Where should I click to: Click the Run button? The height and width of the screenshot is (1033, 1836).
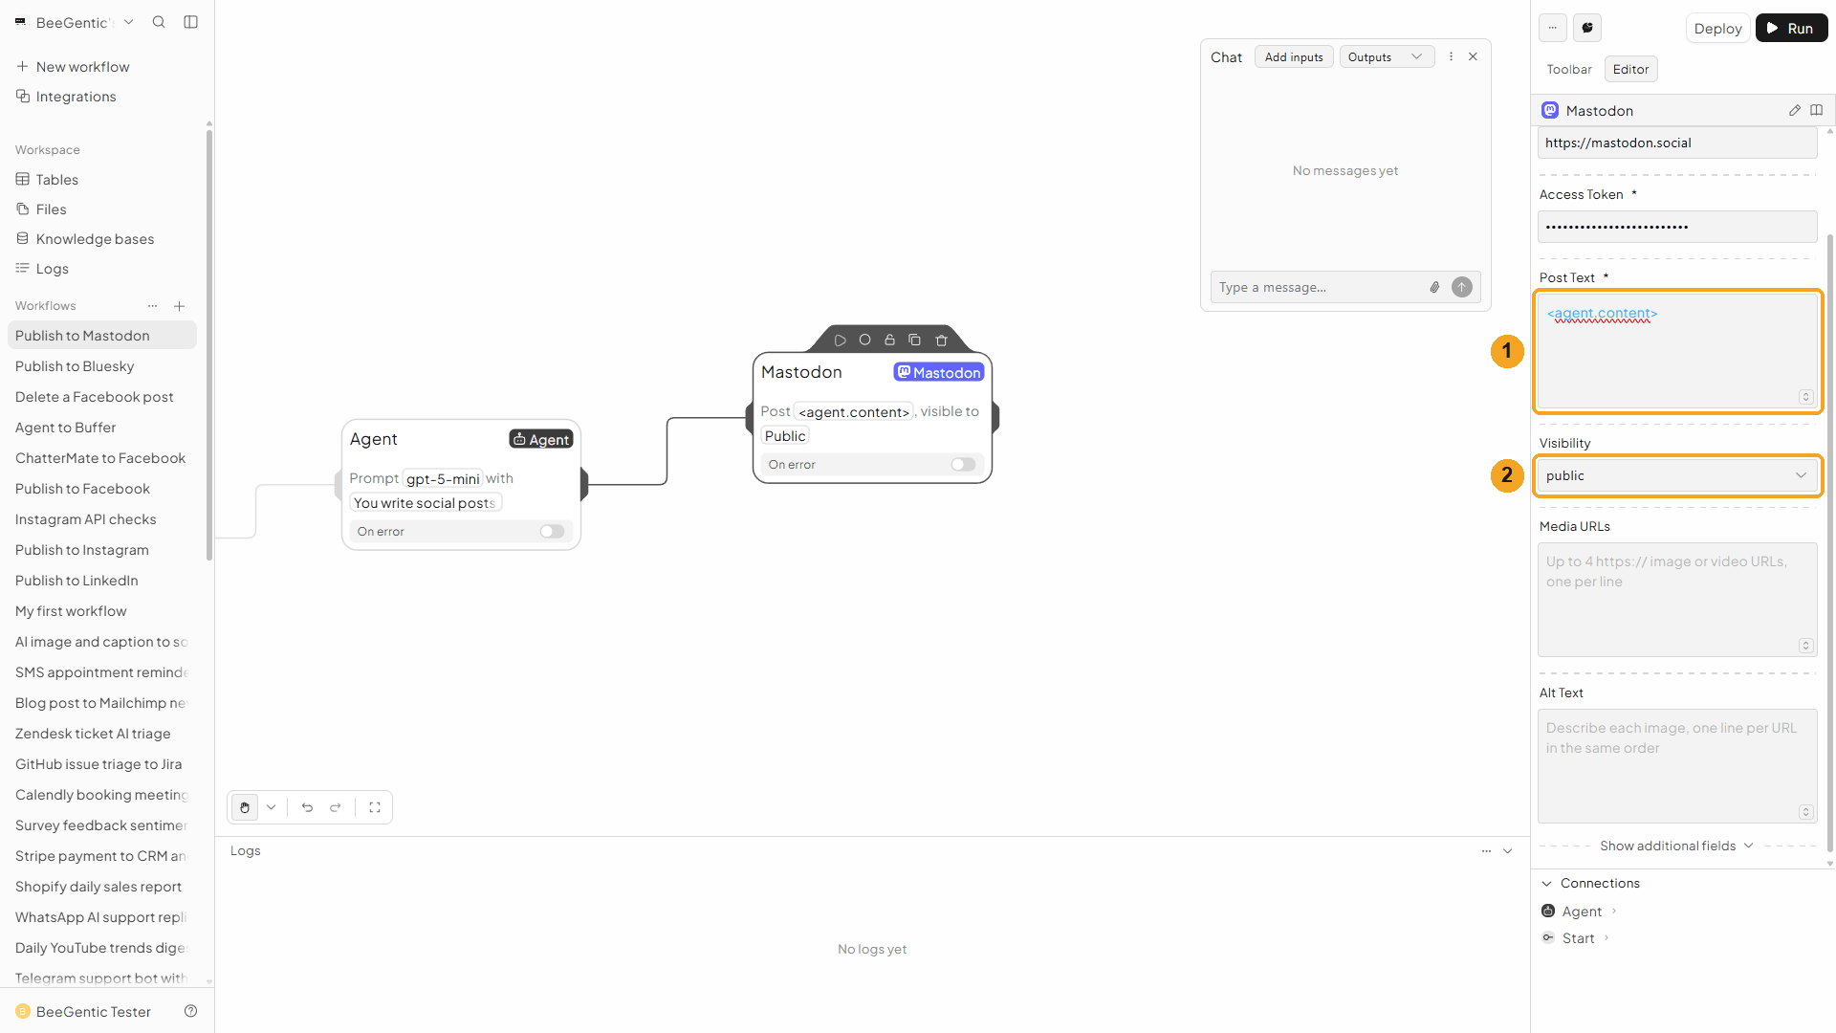(x=1791, y=29)
